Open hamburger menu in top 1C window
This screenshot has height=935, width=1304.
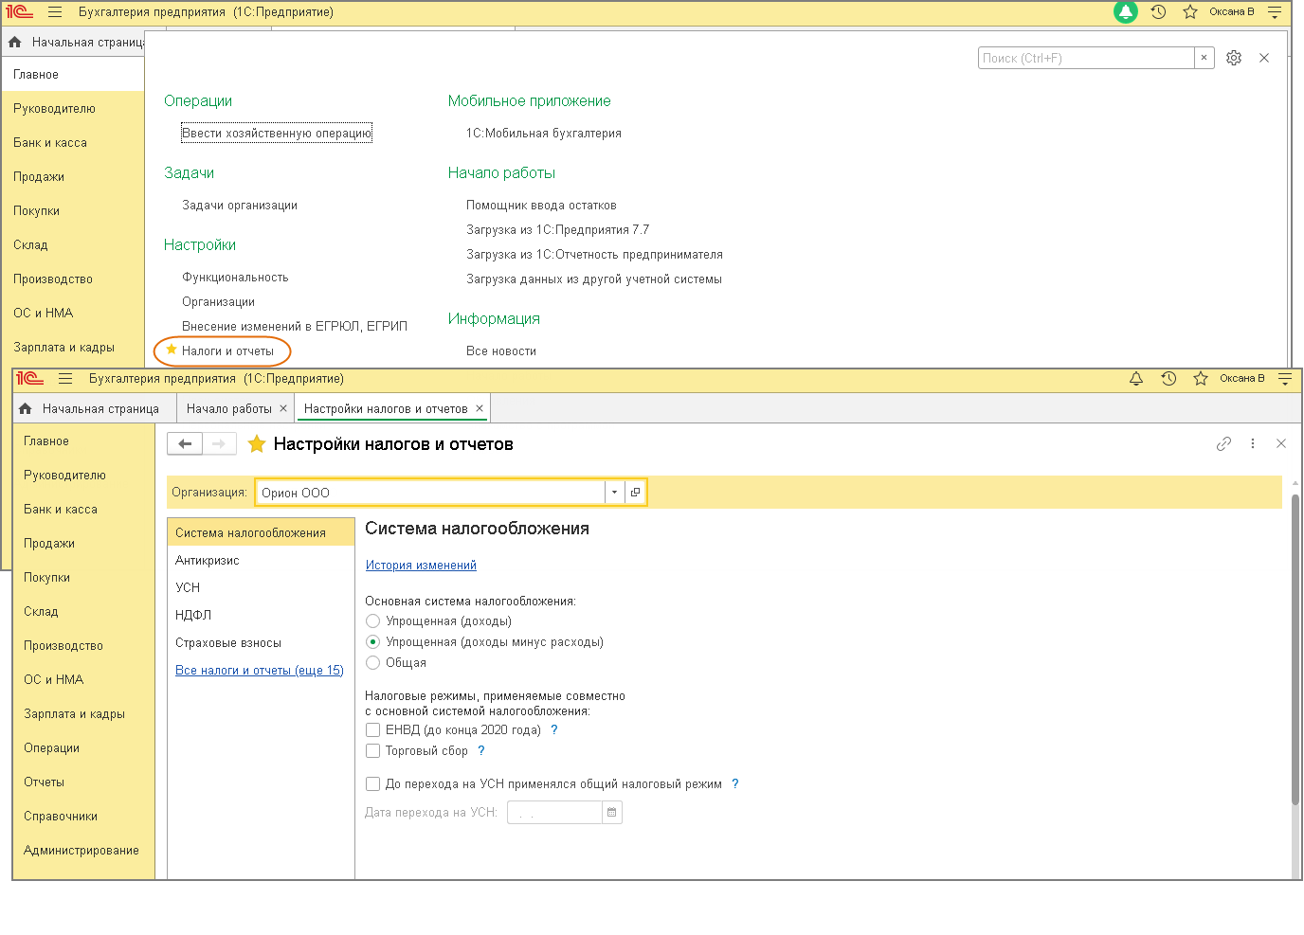point(55,12)
